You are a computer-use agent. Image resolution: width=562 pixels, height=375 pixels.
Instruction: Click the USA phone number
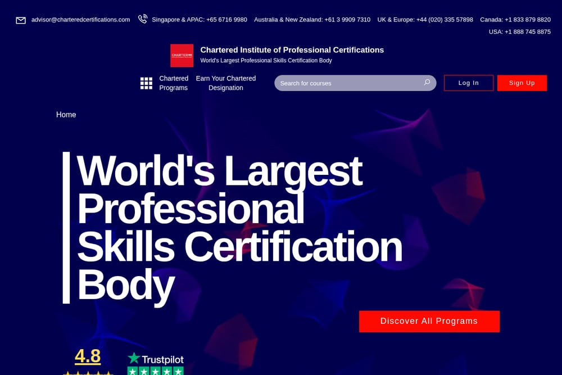(x=520, y=32)
